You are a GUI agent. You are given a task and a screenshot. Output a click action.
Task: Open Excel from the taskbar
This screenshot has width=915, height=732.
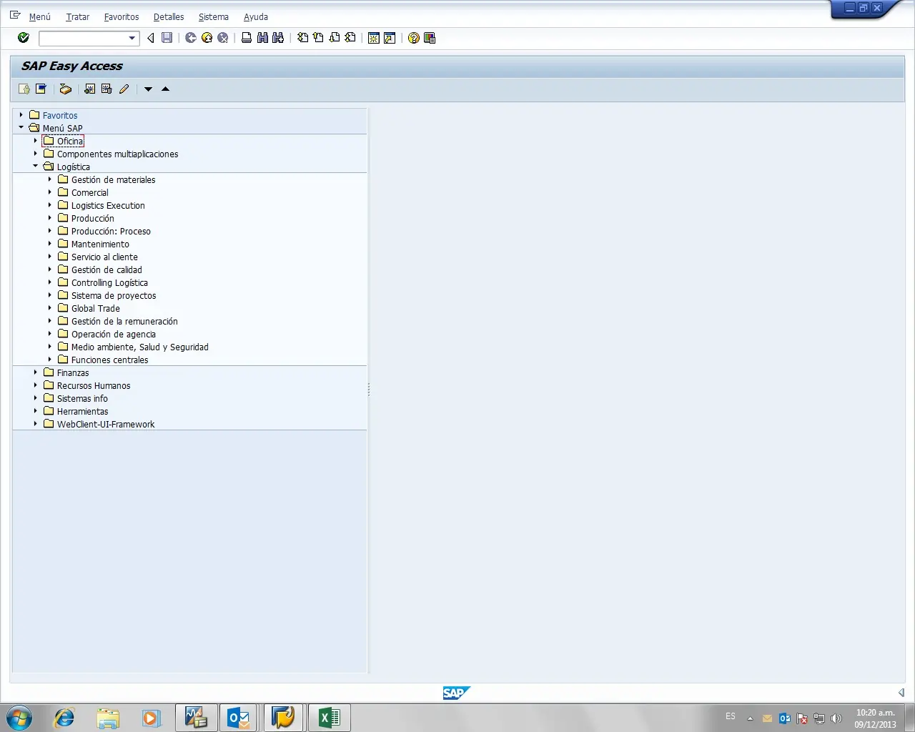pyautogui.click(x=329, y=717)
